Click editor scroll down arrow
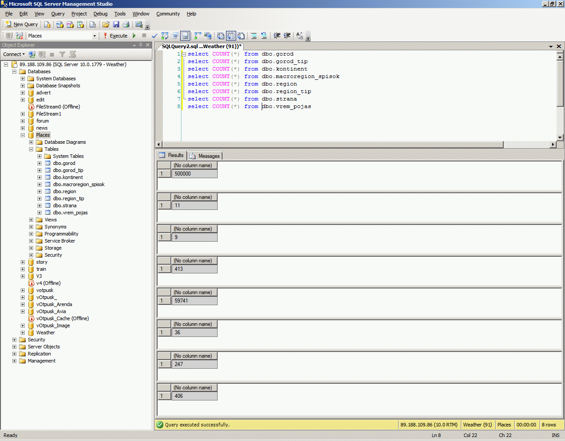The height and width of the screenshot is (441, 565). (x=560, y=138)
